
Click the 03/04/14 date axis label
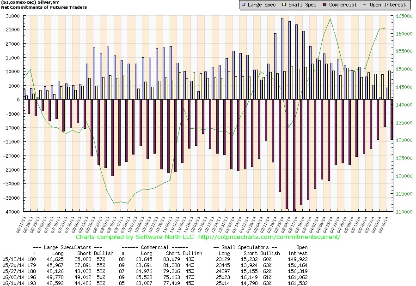point(286,225)
